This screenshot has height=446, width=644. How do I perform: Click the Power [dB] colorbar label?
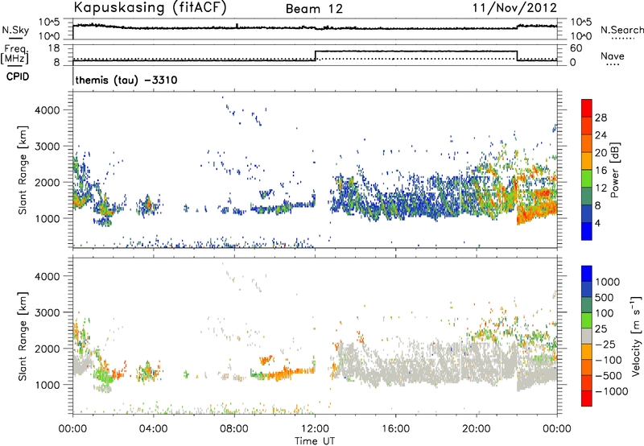(614, 170)
